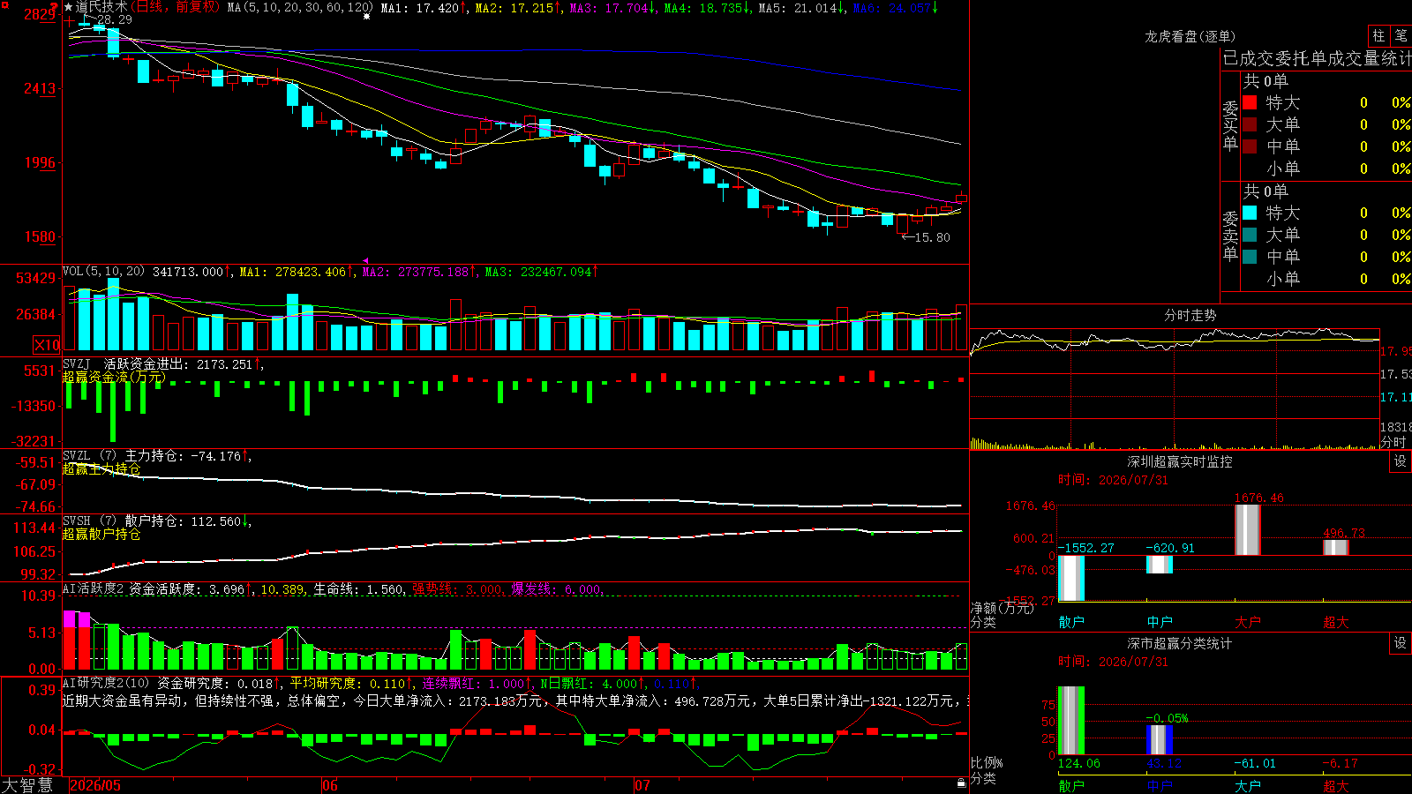1412x794 pixels.
Task: Switch to 笔 tick view in 龙虎看盘
Action: click(x=1401, y=35)
